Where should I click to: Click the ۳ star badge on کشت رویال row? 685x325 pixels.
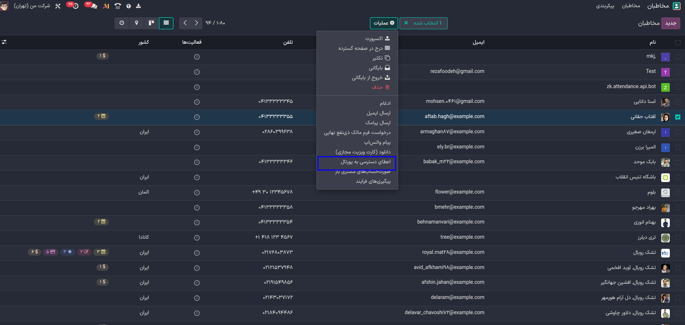coord(68,252)
